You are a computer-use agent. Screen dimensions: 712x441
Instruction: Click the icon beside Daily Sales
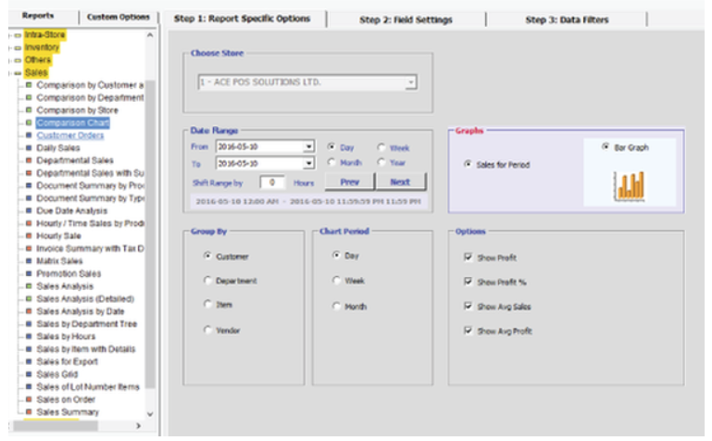coord(29,148)
